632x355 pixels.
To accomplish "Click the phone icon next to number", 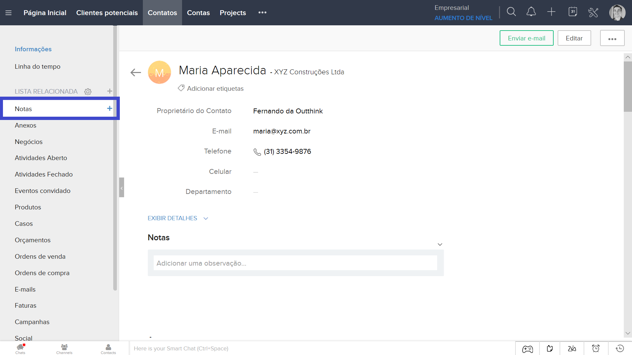I will (257, 152).
